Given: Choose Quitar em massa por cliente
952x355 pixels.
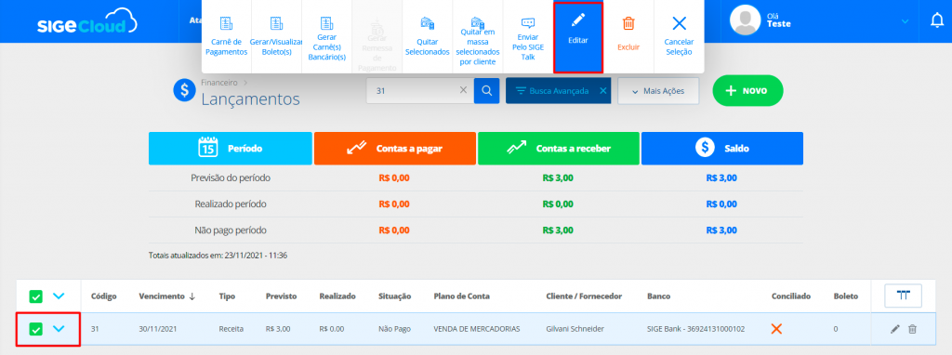Looking at the screenshot, I should click(477, 36).
